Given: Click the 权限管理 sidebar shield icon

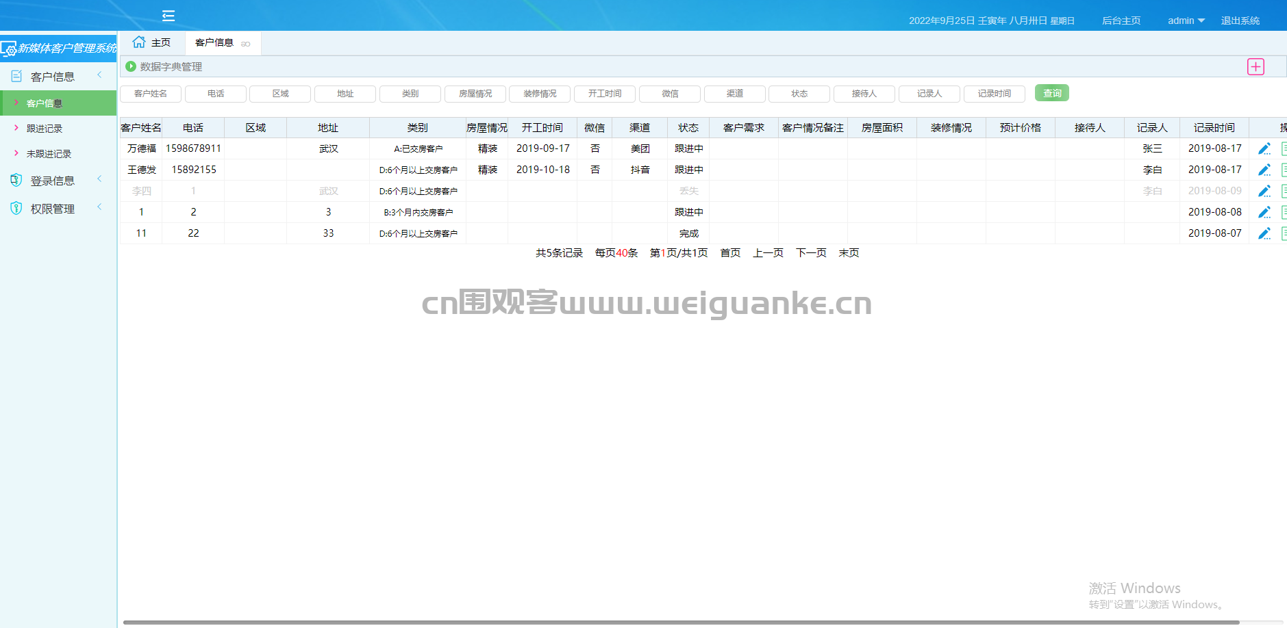Looking at the screenshot, I should click(x=16, y=209).
